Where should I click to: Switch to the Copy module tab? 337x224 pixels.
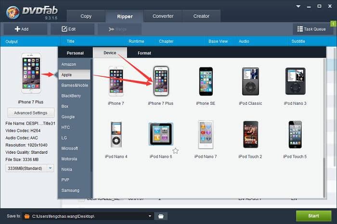(x=86, y=16)
